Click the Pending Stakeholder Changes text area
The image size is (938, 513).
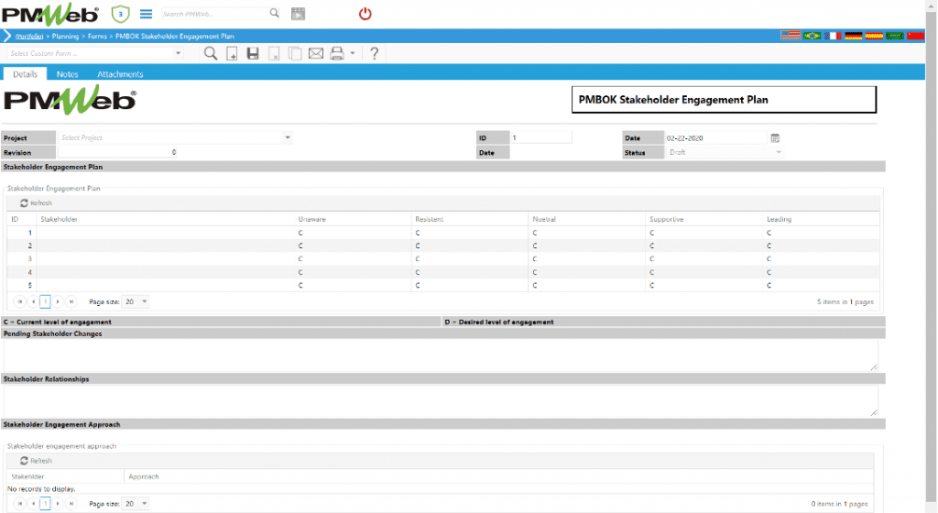[441, 355]
